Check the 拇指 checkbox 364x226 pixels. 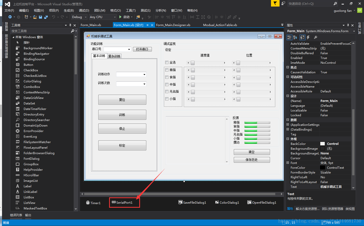point(167,70)
